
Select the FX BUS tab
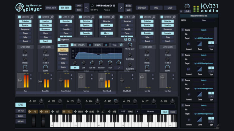tap(21, 116)
